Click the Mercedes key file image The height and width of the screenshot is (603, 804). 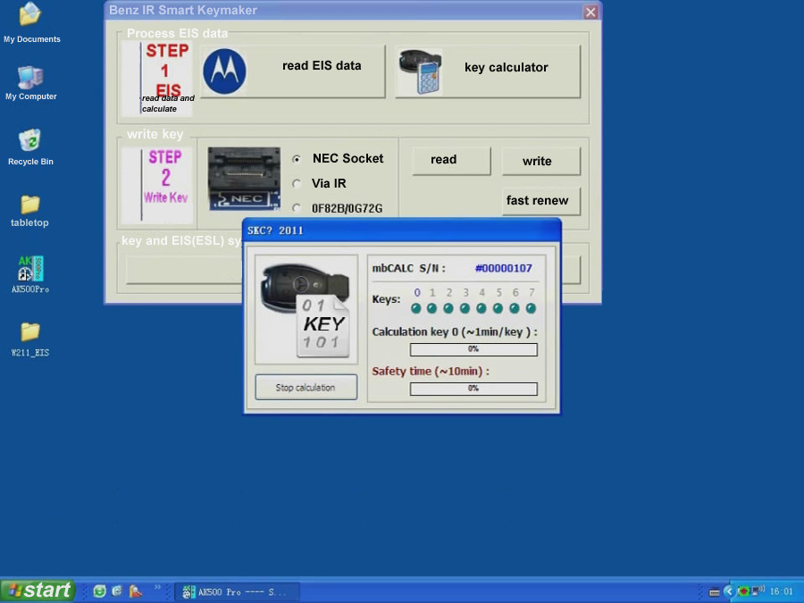click(x=306, y=310)
